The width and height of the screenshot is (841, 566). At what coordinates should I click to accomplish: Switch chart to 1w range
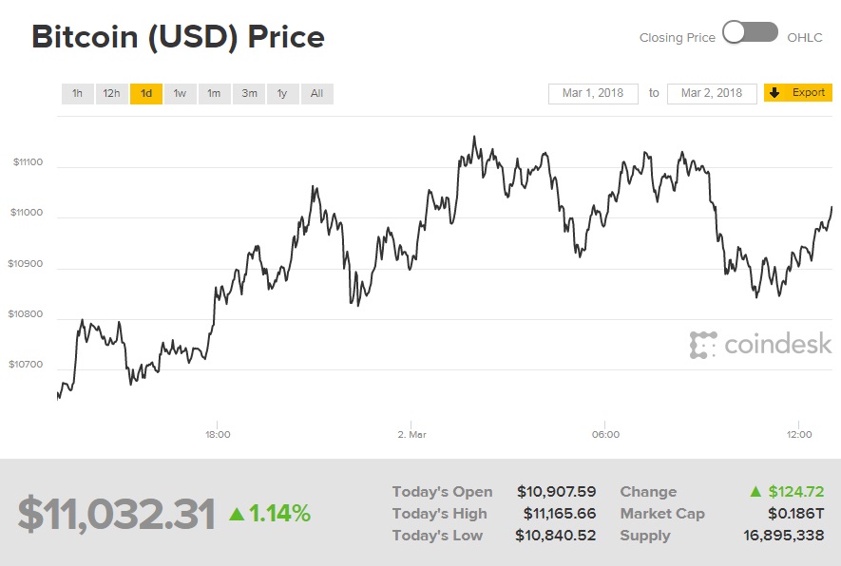pos(180,93)
